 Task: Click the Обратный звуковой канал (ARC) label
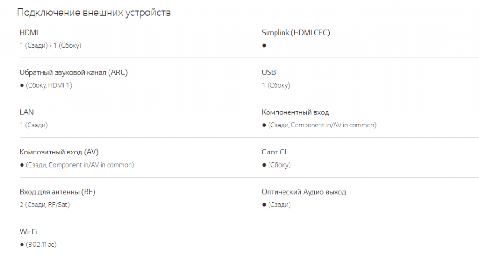(73, 72)
